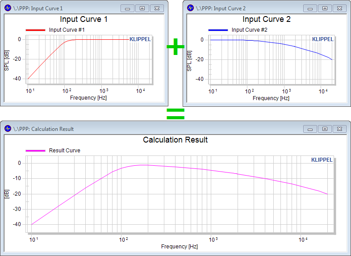Maximize the Calculation Result window
The image size is (351, 256).
[x=325, y=129]
